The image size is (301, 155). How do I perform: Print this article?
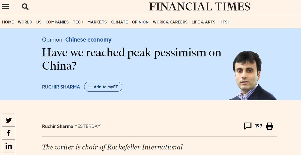coord(269,126)
